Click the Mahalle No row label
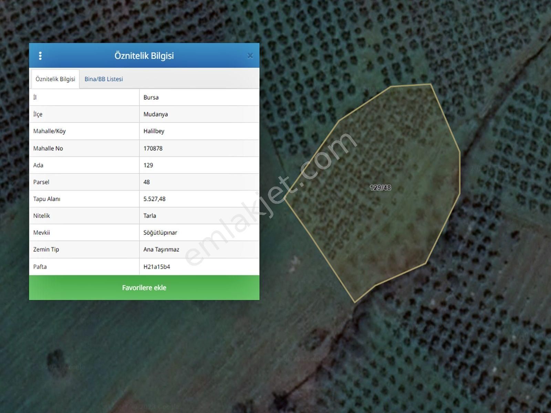 coord(48,148)
